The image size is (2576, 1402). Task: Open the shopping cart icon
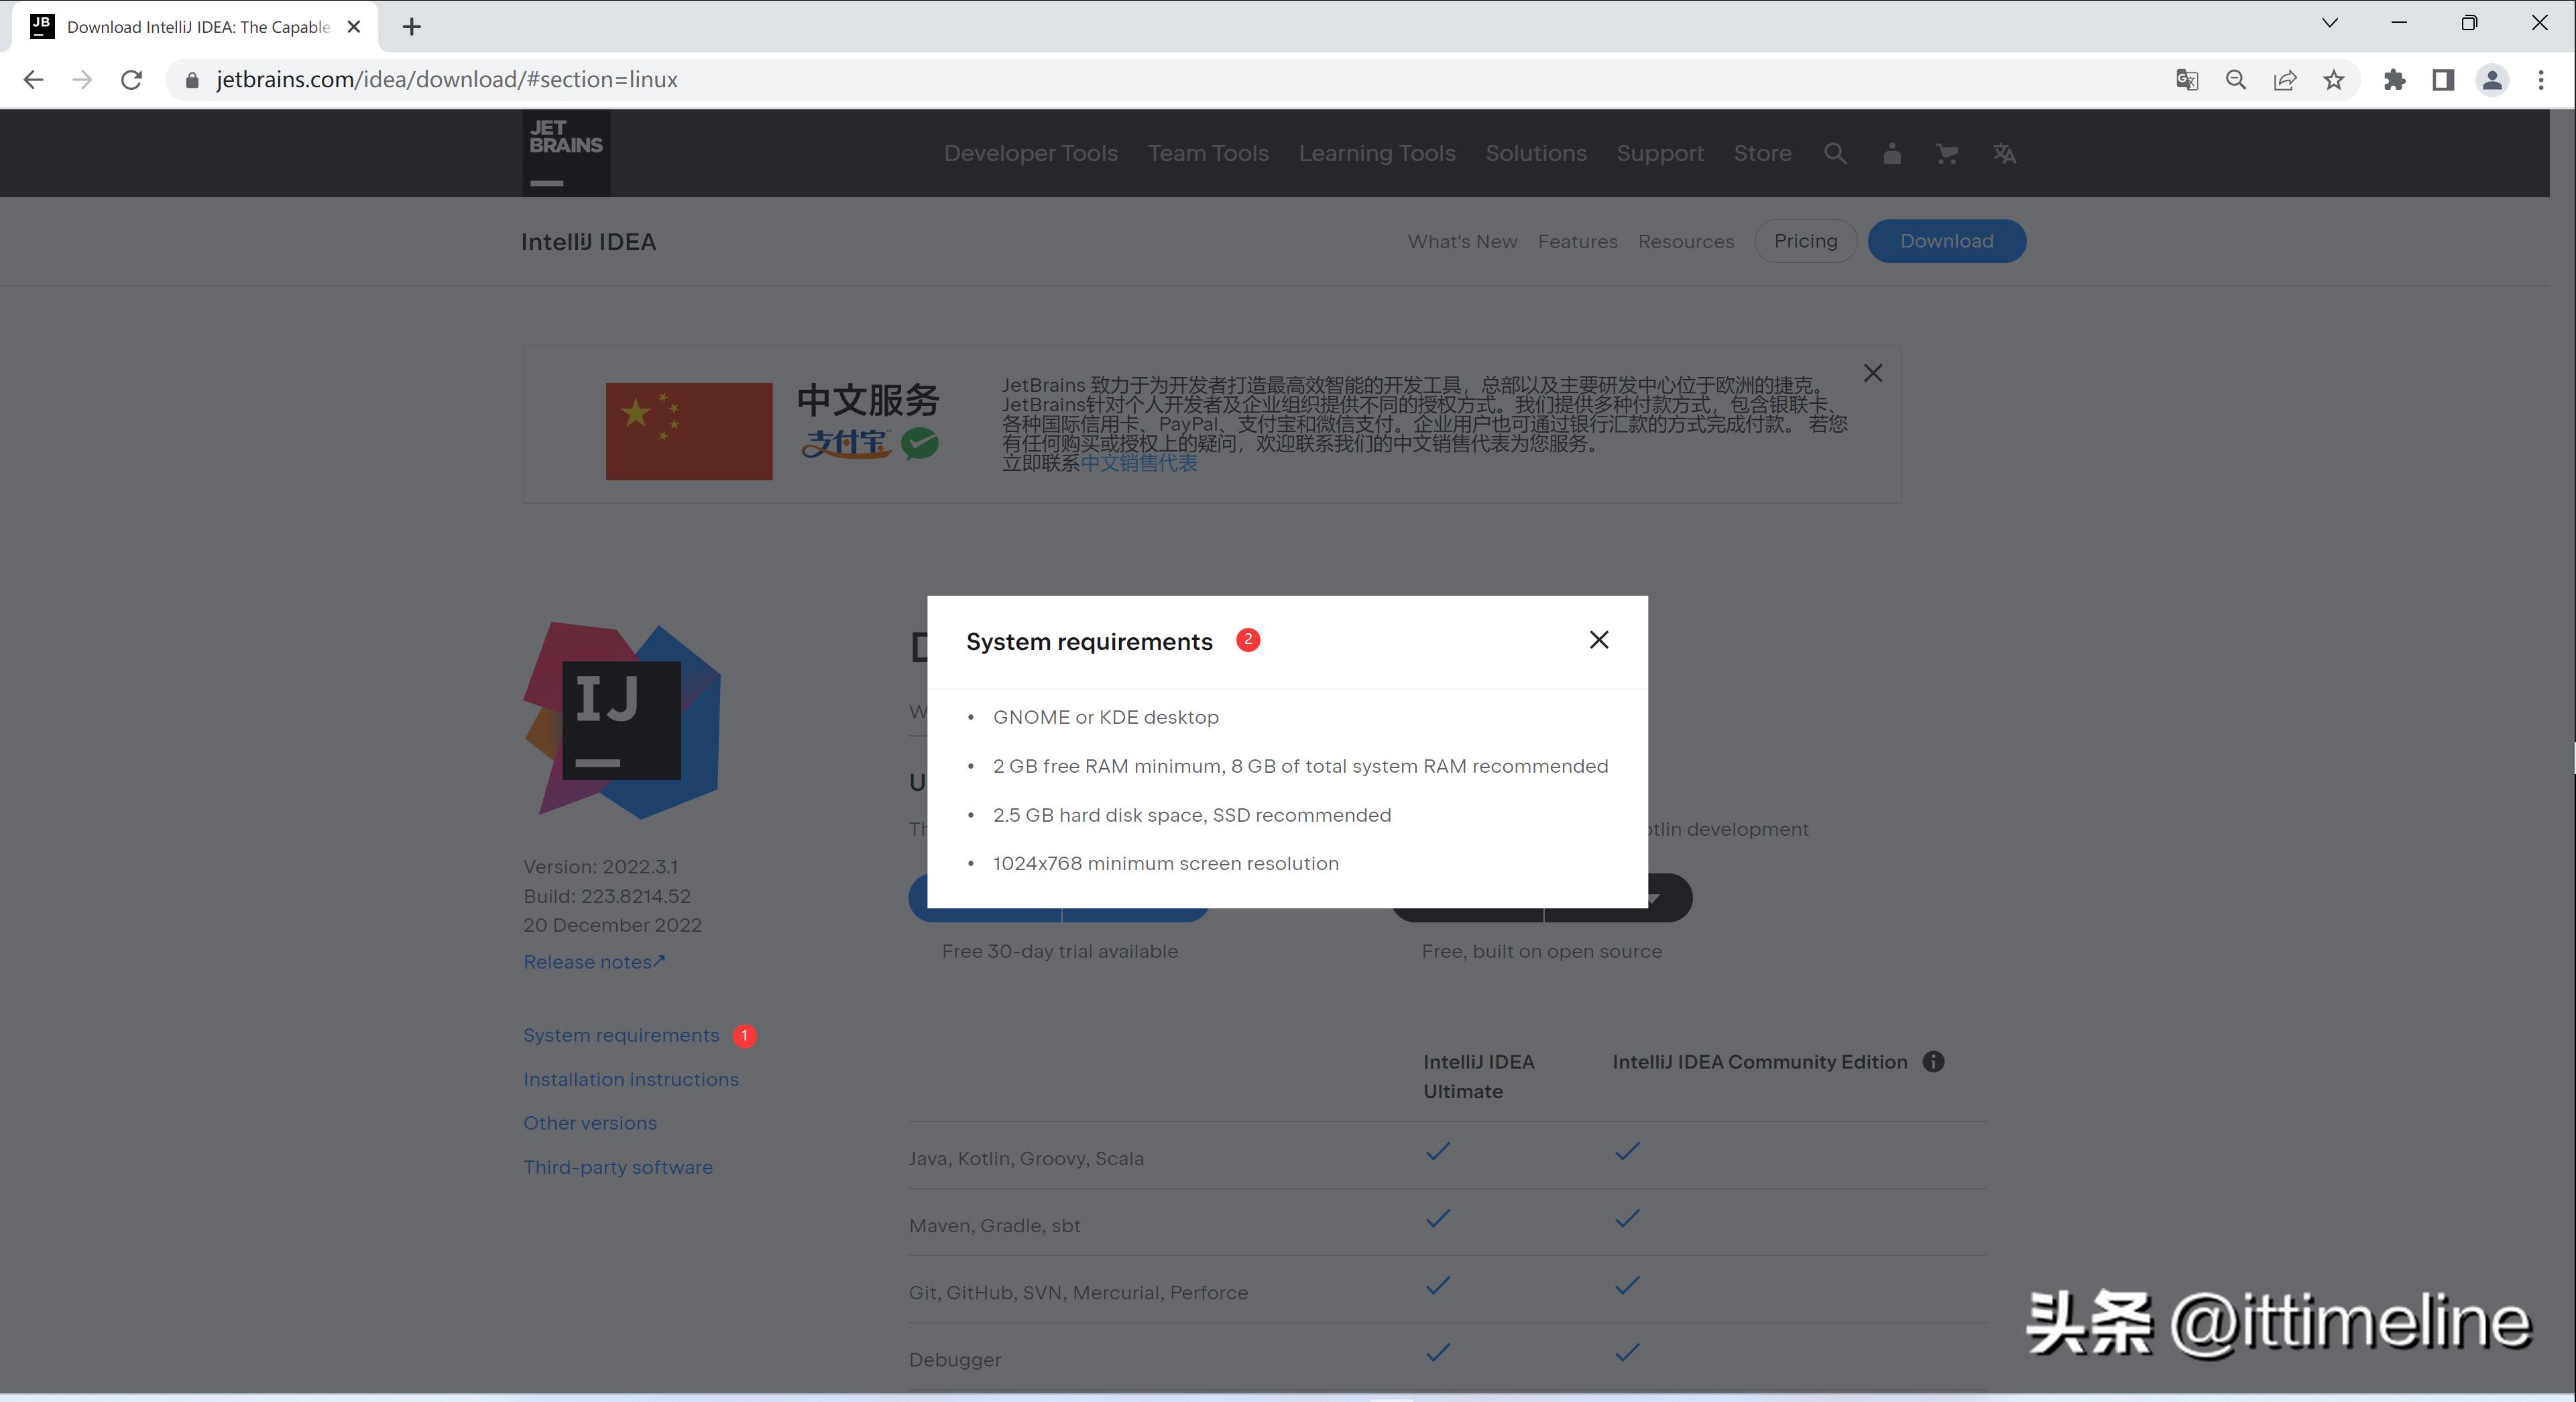pyautogui.click(x=1946, y=153)
